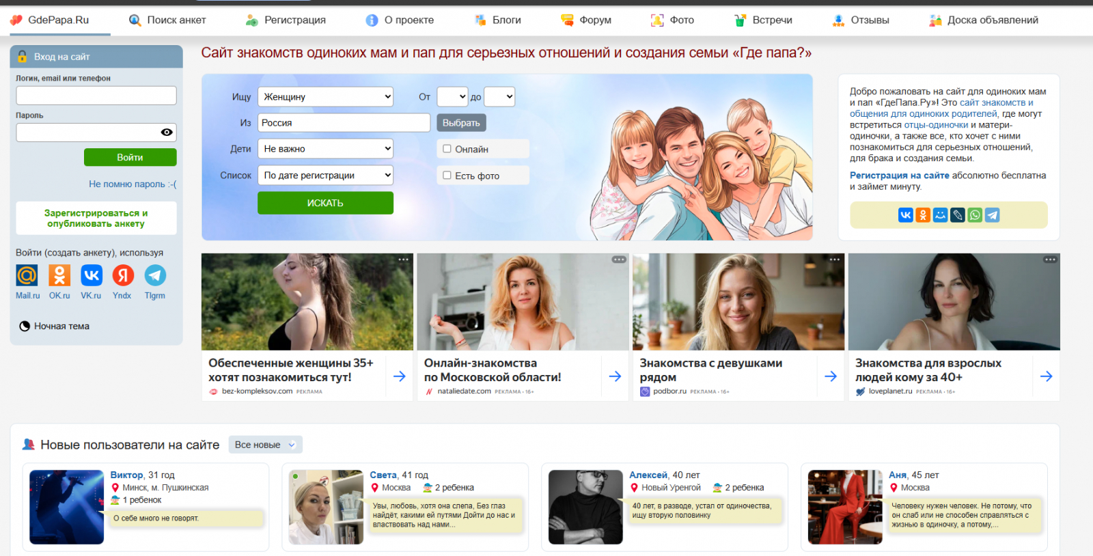This screenshot has height=556, width=1093.
Task: Click the arrow on the bez-kompleksov.com ad
Action: pos(400,376)
